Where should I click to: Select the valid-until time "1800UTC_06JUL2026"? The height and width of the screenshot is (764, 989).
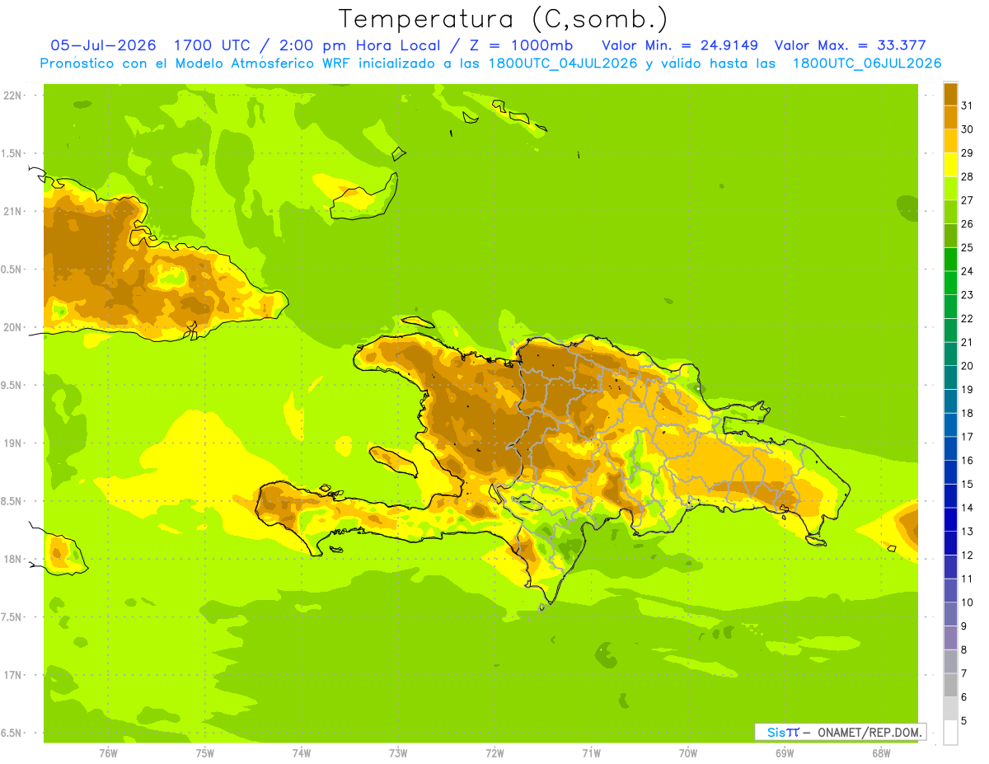867,63
